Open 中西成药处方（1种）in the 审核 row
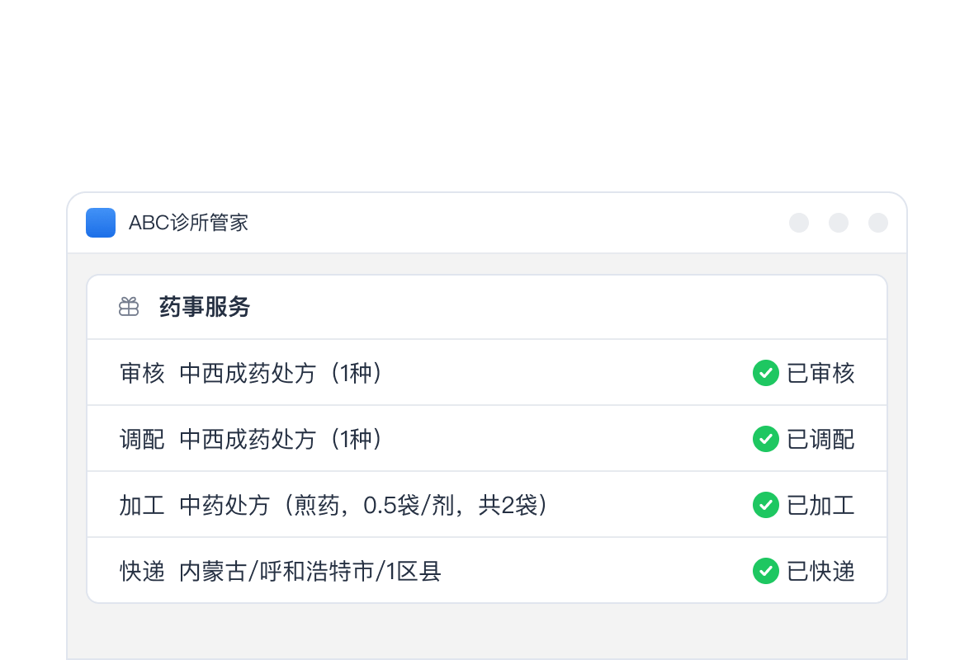Image resolution: width=974 pixels, height=660 pixels. [281, 374]
